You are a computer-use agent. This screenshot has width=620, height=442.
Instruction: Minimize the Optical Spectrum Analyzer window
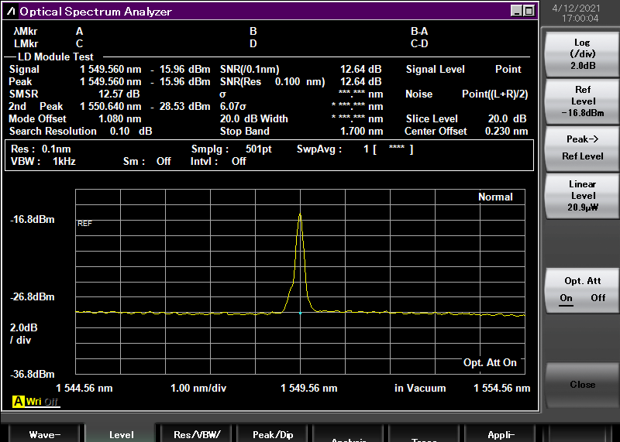(516, 11)
